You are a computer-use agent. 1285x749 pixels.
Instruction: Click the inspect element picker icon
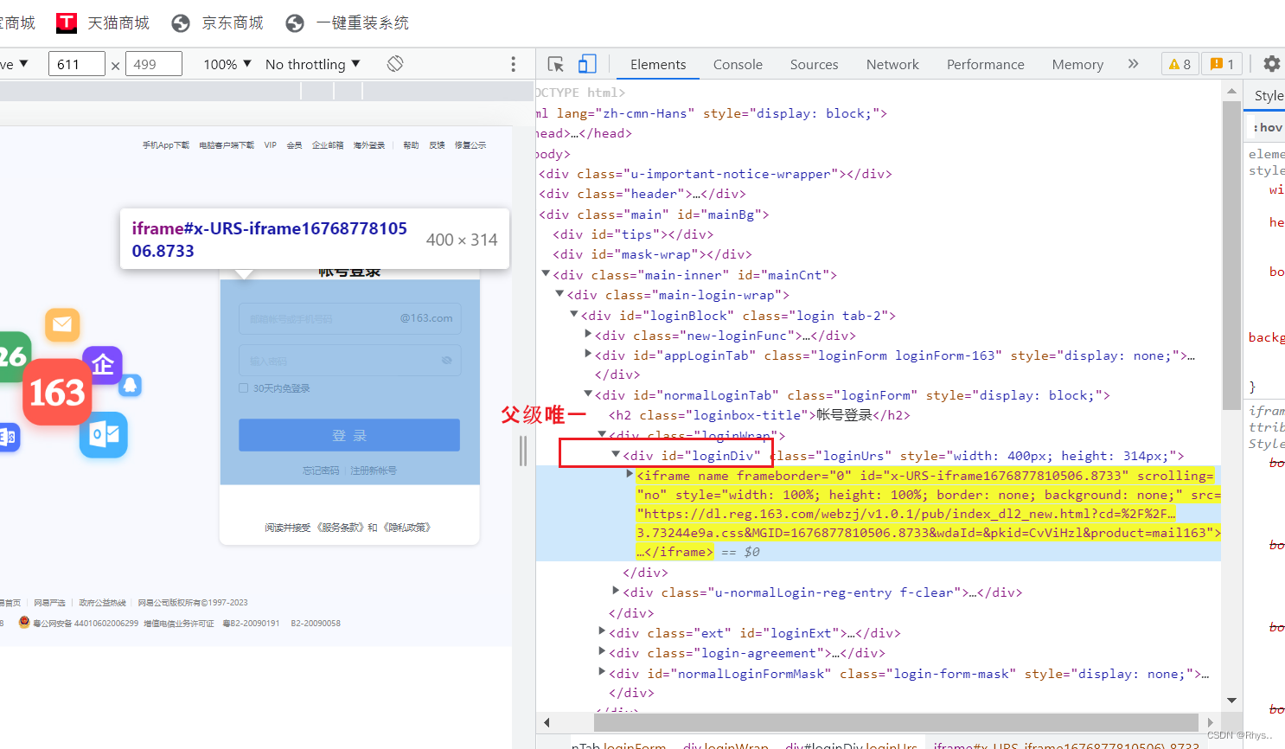pyautogui.click(x=553, y=63)
